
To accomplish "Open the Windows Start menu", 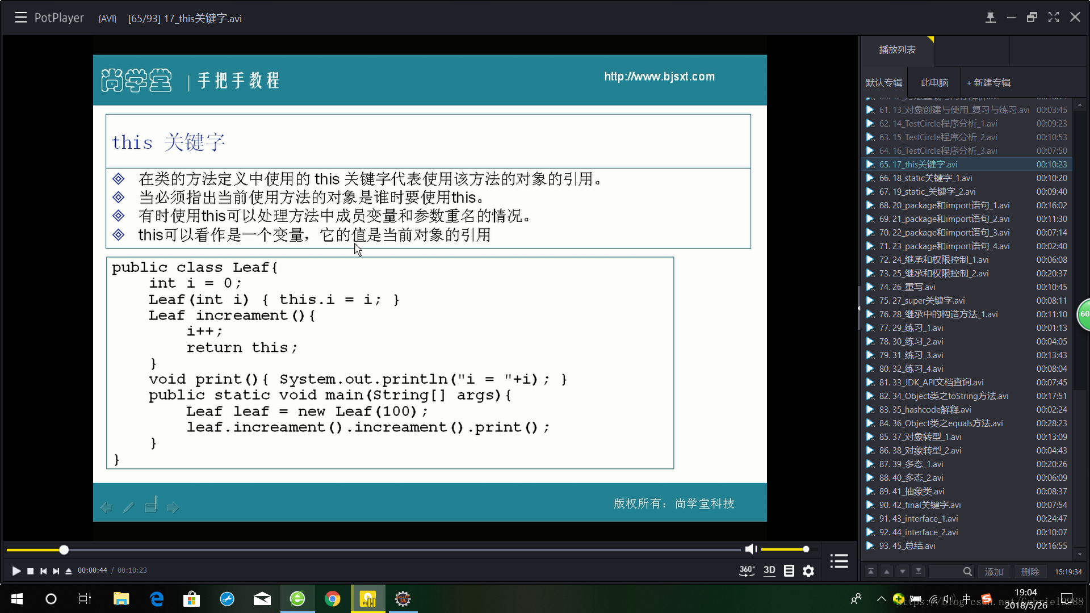I will click(17, 599).
